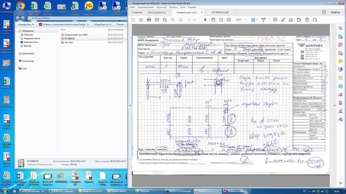Print the PDF using the printer icon

[x=149, y=20]
